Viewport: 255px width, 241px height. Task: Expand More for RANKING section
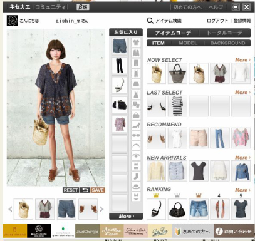coord(242,190)
